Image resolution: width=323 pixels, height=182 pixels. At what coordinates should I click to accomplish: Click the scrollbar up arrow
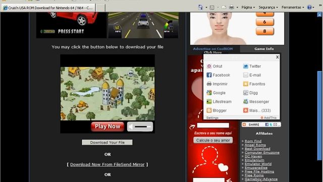(x=319, y=15)
